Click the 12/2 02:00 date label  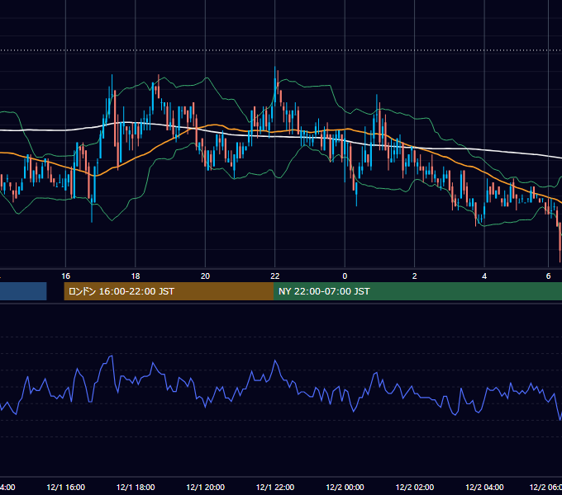click(x=415, y=487)
